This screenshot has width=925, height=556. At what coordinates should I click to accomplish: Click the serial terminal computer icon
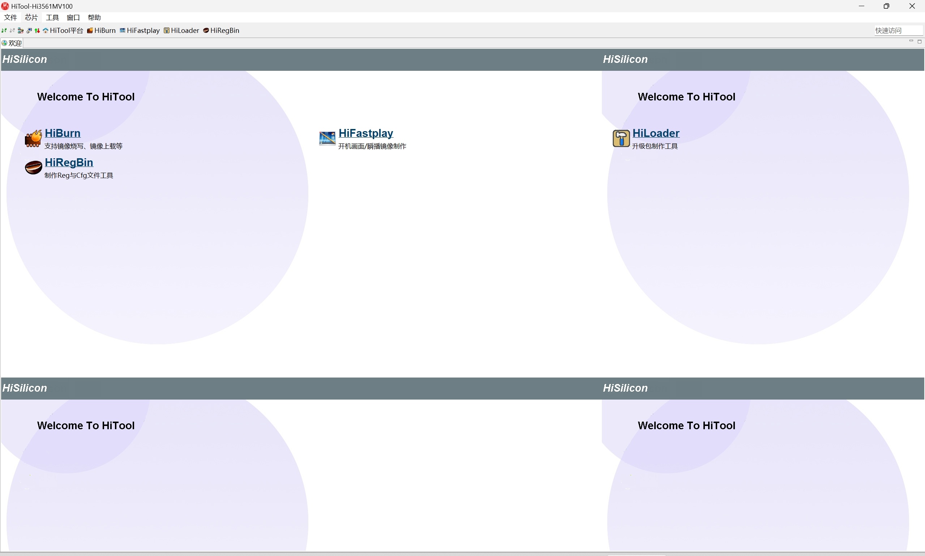(x=29, y=30)
